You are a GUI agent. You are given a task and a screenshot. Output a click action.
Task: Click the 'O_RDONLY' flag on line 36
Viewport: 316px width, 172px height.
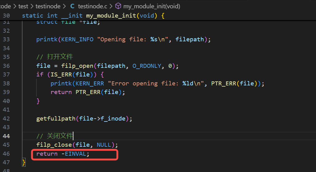(x=147, y=66)
